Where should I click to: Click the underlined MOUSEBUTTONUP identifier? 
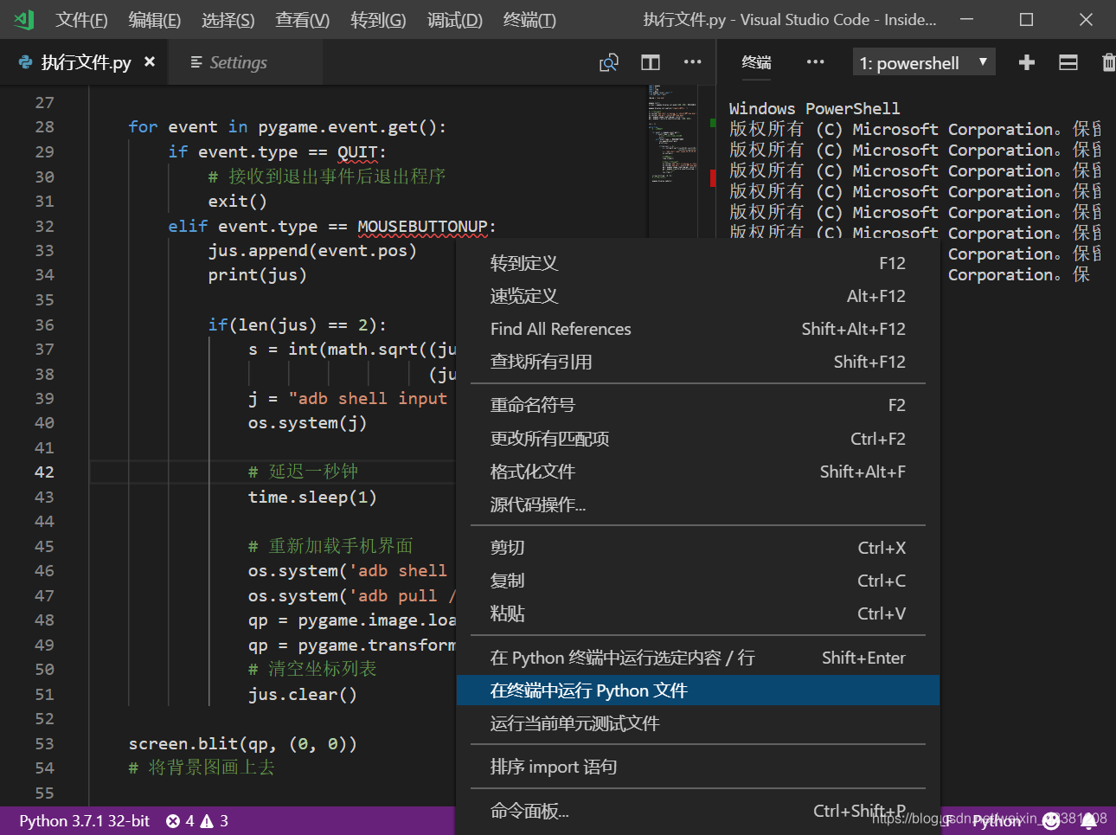click(423, 227)
